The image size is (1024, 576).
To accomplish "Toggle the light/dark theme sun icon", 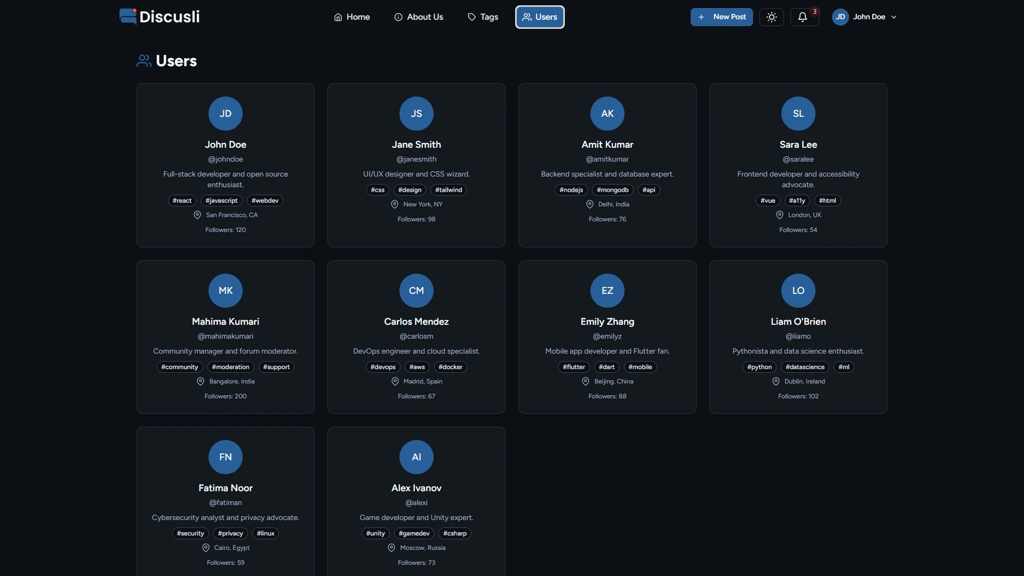I will (x=772, y=17).
